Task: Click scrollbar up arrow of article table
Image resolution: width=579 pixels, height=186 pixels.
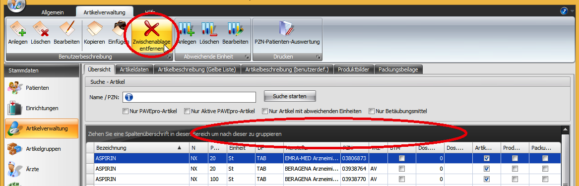Action: 565,129
